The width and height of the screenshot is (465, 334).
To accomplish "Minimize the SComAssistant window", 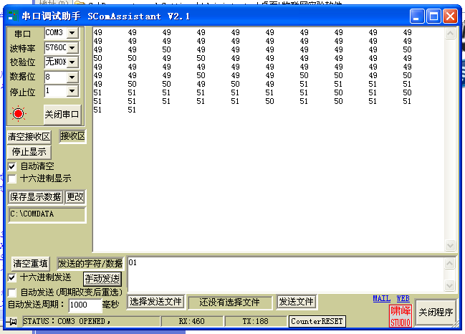I will (x=416, y=16).
